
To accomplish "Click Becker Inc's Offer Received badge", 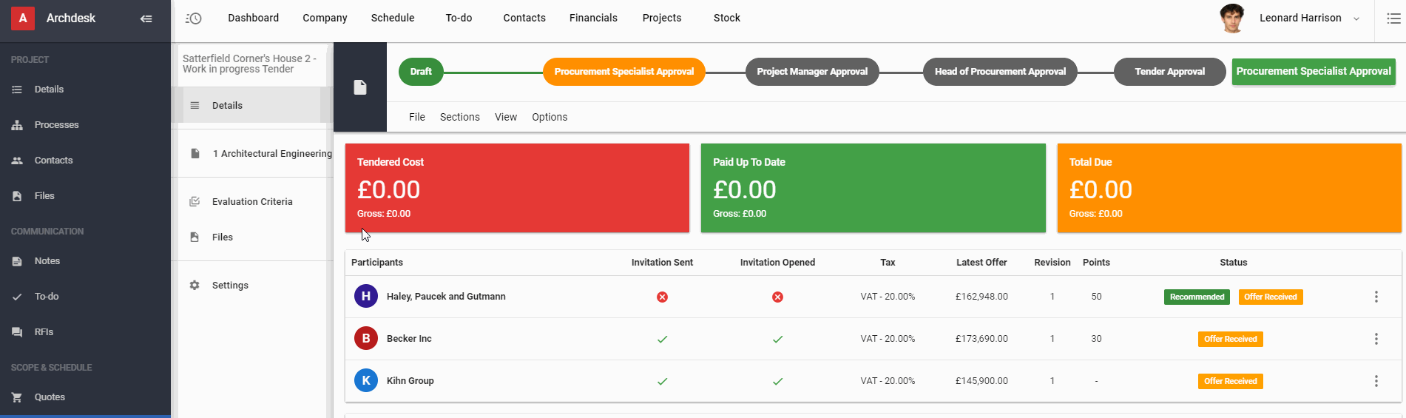I will click(x=1231, y=339).
